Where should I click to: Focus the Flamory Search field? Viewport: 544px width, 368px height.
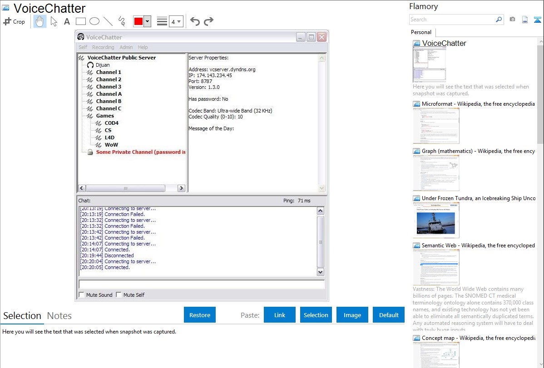[x=452, y=20]
